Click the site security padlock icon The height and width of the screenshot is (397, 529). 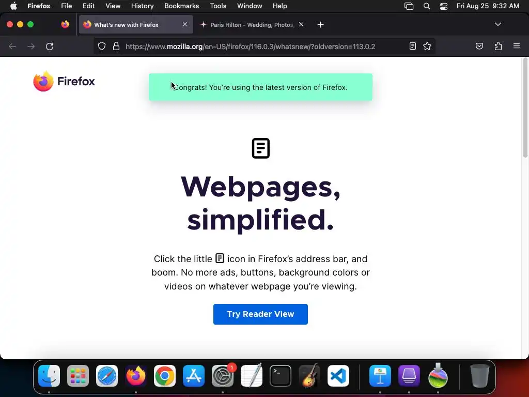(116, 46)
